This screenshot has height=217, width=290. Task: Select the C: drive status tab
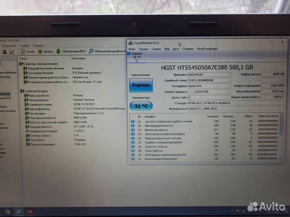[137, 57]
